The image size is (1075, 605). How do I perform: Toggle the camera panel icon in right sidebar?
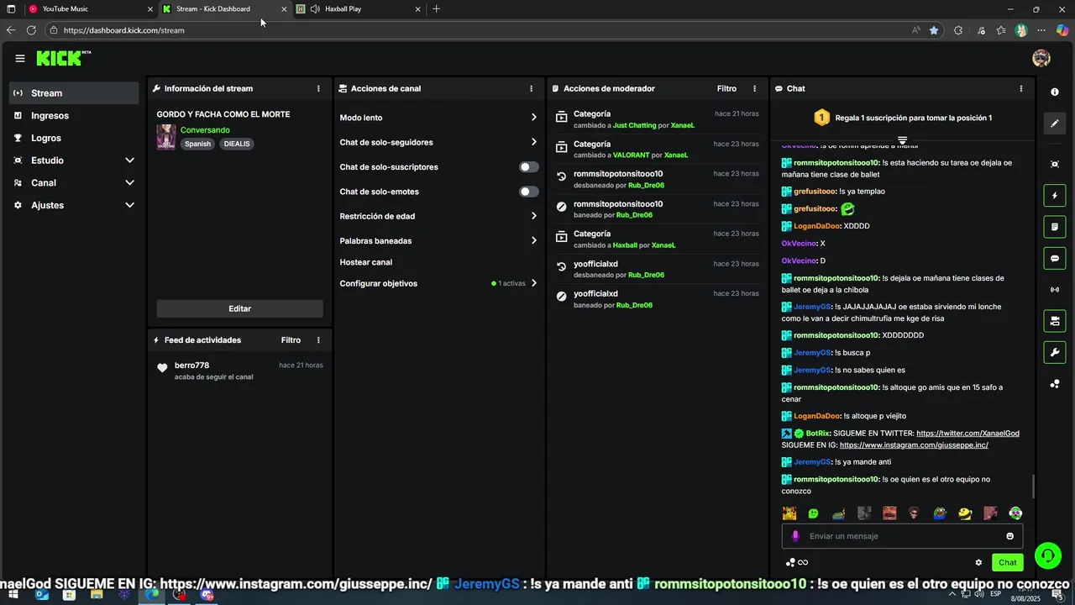pos(1055,321)
